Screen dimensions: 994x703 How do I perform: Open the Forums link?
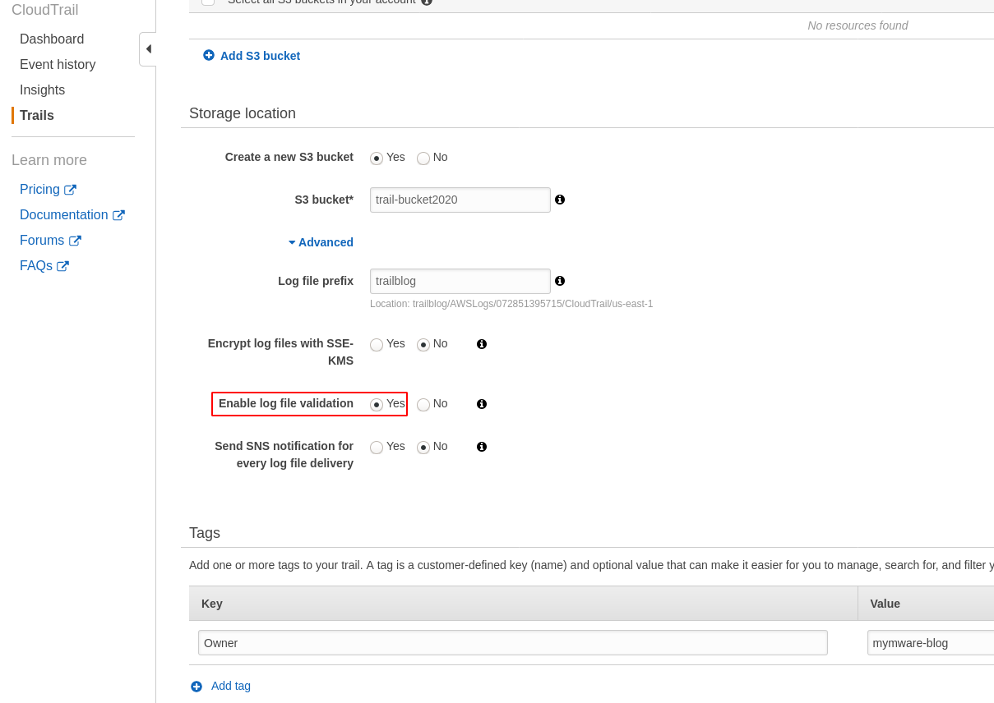coord(42,241)
